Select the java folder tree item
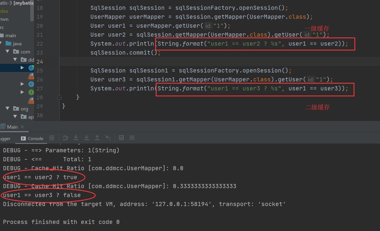This screenshot has width=380, height=231. coord(17,43)
